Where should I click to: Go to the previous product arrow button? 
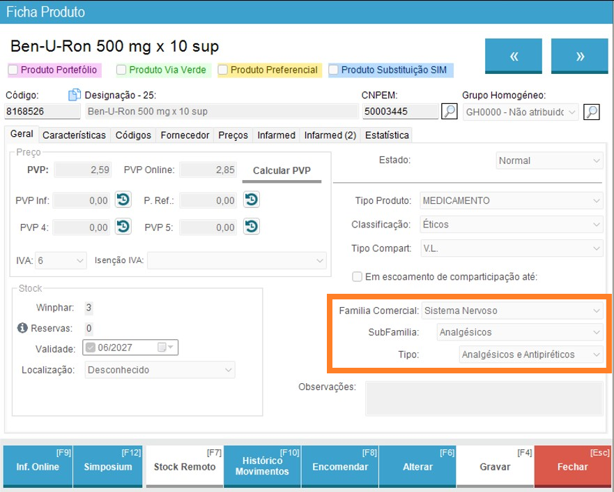(514, 57)
